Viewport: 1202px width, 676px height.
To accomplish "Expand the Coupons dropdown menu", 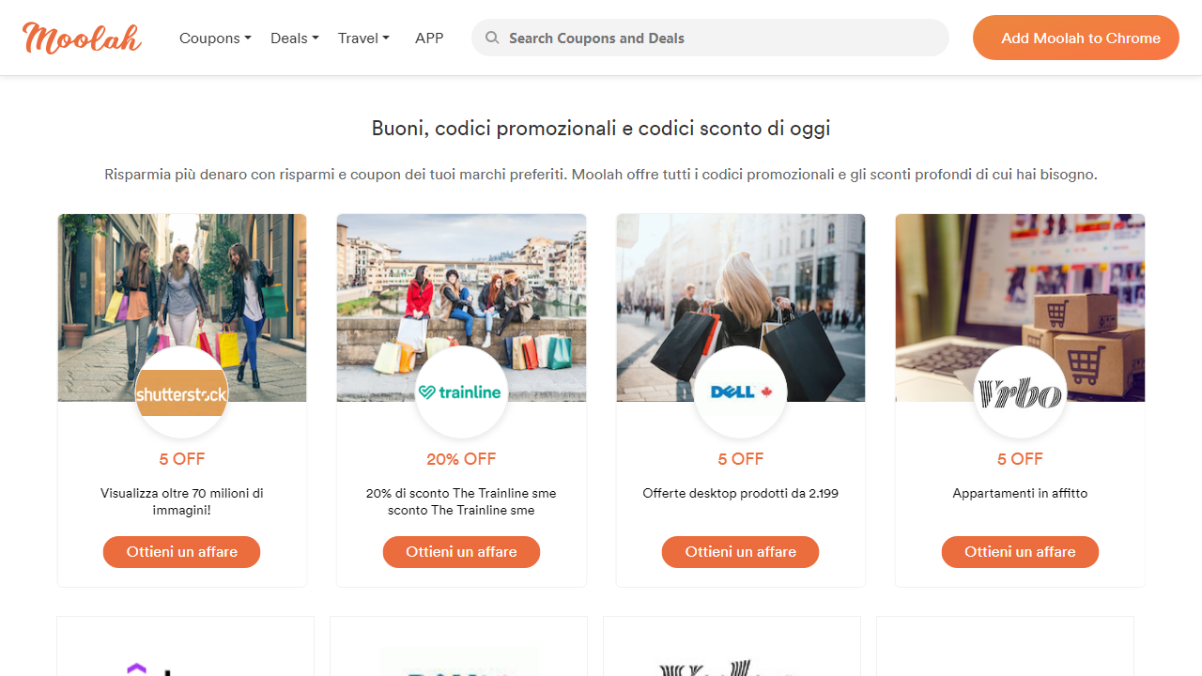I will click(x=215, y=38).
